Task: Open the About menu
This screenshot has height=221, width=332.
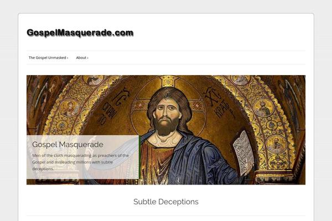Action: (82, 57)
